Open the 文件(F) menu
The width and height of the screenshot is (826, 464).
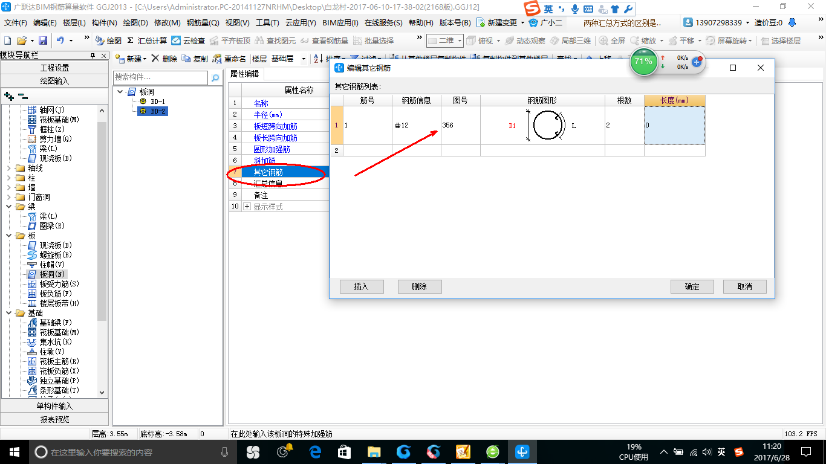coord(16,22)
